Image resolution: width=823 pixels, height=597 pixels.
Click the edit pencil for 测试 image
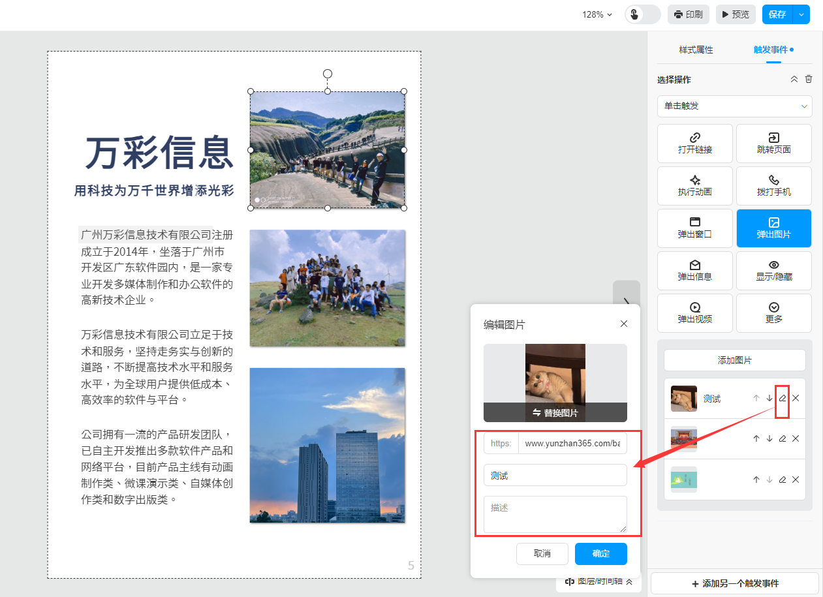(x=782, y=399)
